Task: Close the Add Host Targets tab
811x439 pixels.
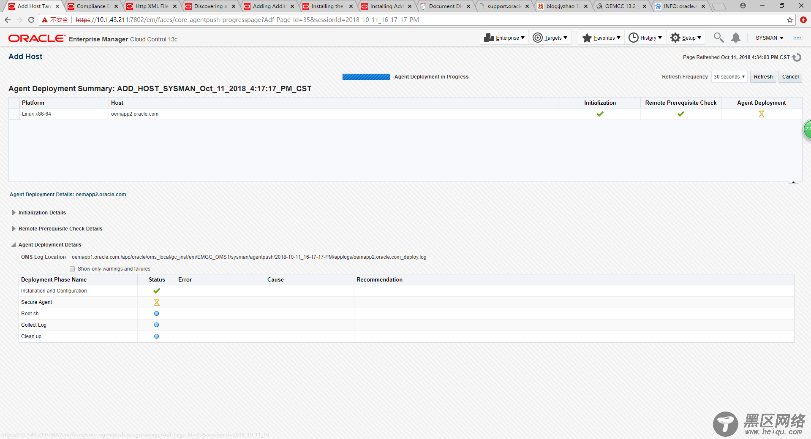Action: (57, 6)
